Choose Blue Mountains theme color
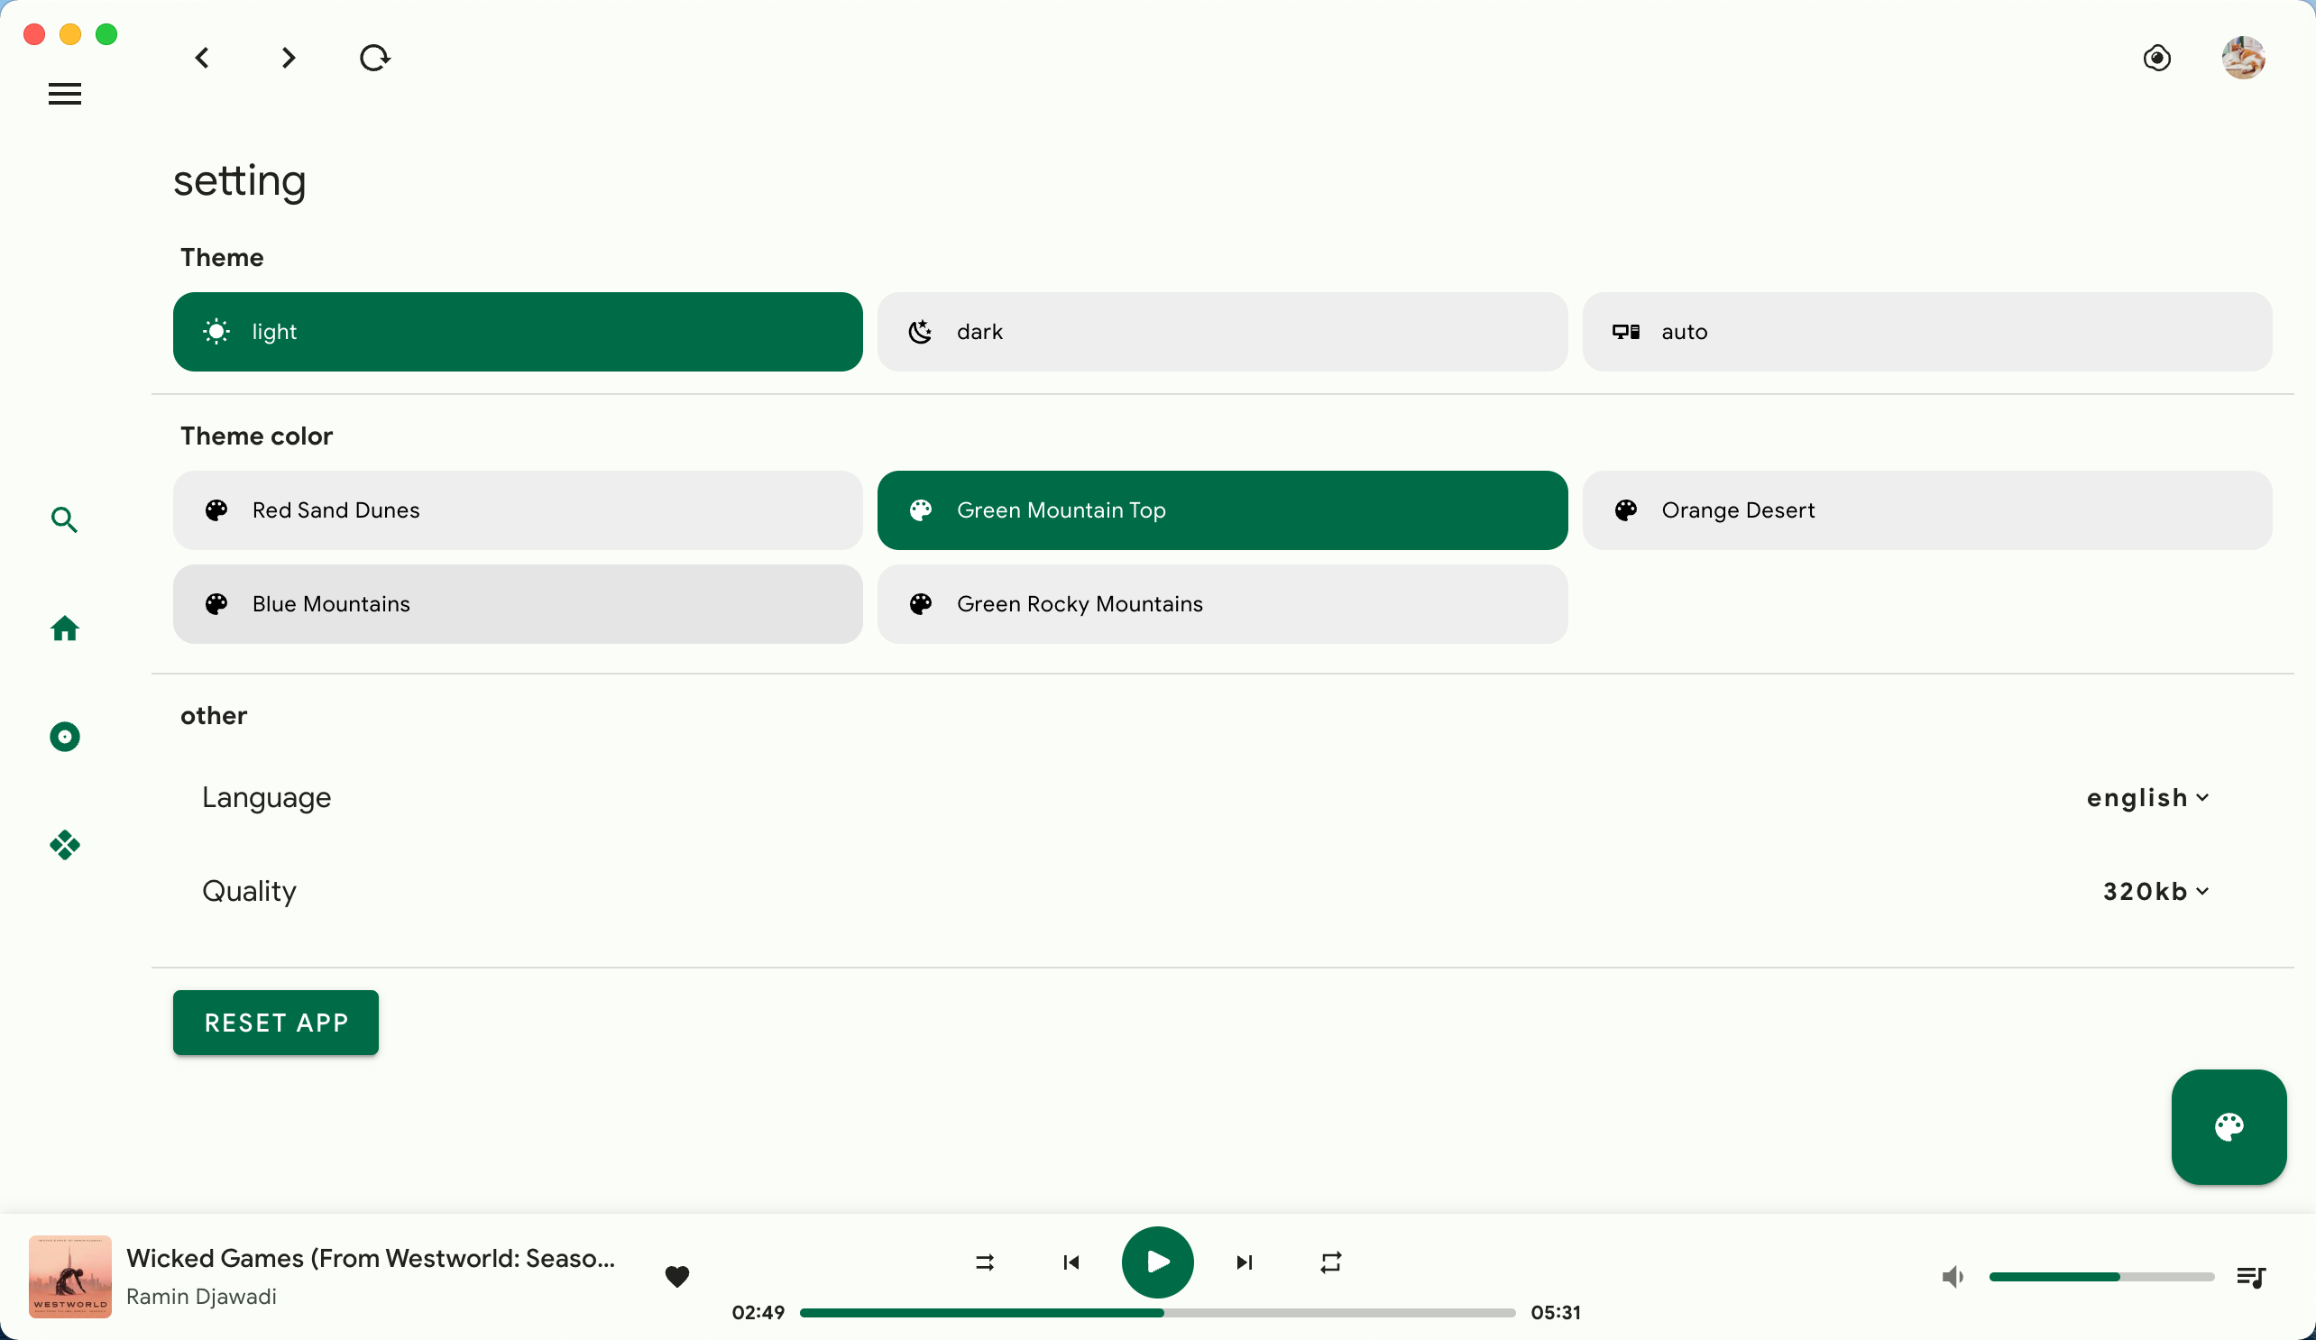This screenshot has height=1340, width=2316. 518,604
